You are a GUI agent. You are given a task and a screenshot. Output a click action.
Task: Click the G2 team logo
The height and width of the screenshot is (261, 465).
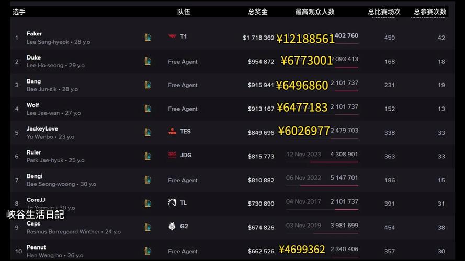(x=172, y=227)
